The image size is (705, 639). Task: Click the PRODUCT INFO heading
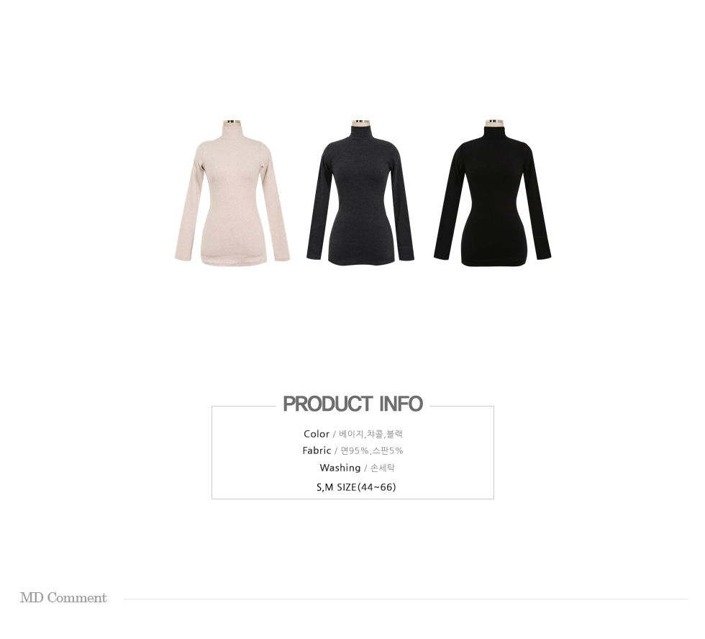[353, 404]
